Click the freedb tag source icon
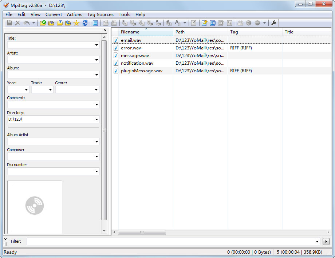This screenshot has width=335, height=258. pyautogui.click(x=240, y=23)
